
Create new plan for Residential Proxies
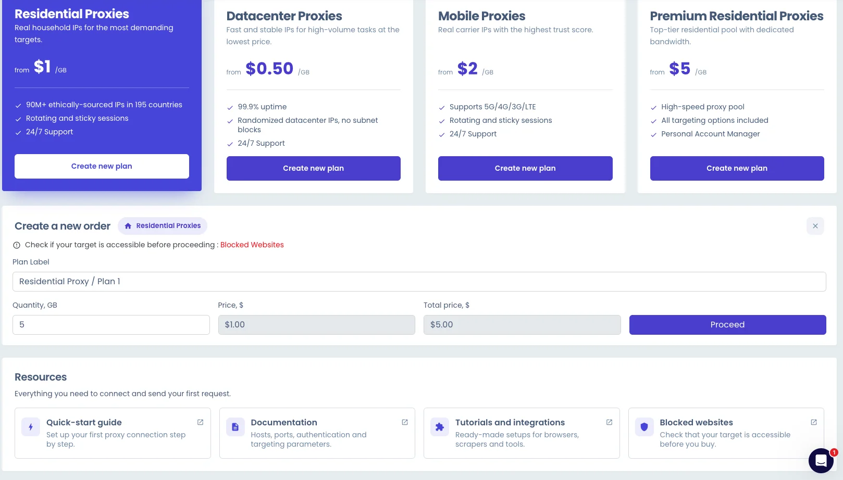coord(102,166)
